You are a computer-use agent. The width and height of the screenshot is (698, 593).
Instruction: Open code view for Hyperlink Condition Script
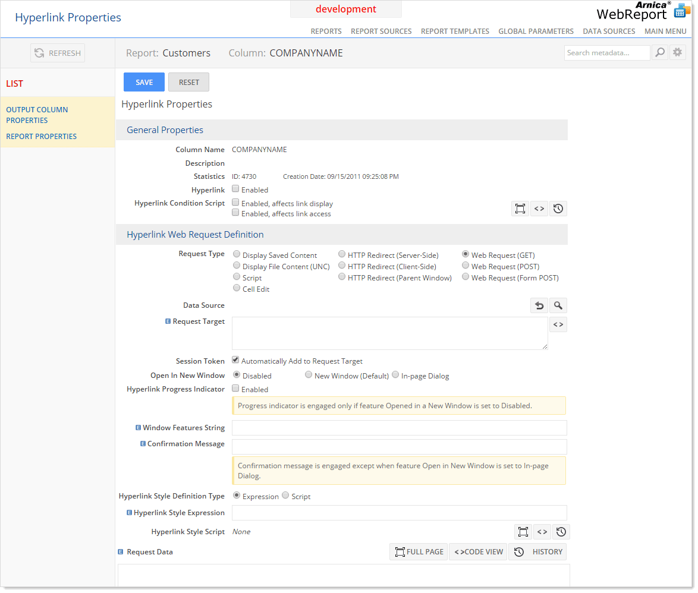tap(539, 208)
